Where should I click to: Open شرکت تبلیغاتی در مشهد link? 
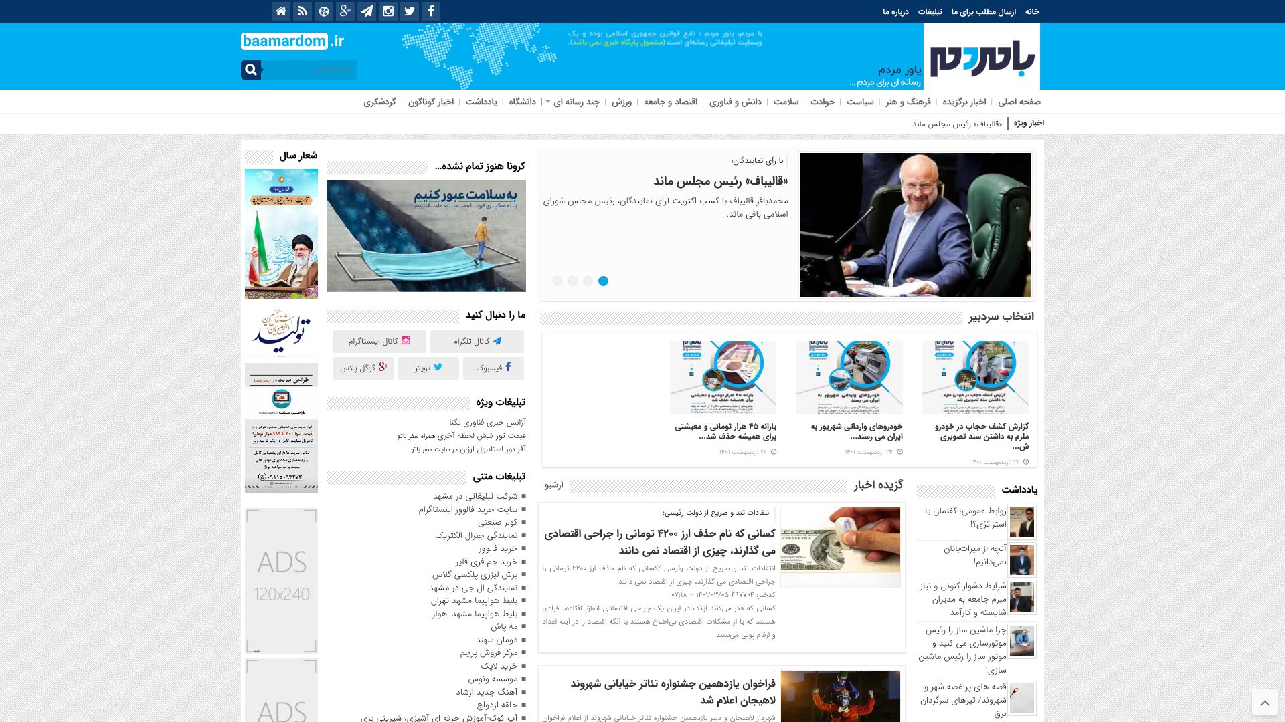pyautogui.click(x=475, y=496)
